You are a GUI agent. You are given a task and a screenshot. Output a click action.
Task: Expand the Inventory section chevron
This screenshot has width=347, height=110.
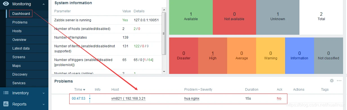pyautogui.click(x=43, y=93)
